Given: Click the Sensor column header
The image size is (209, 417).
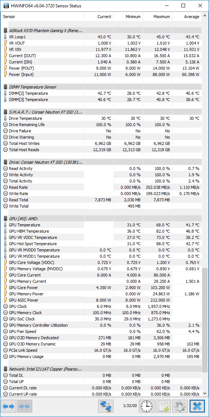Looking at the screenshot, I should [x=42, y=17].
